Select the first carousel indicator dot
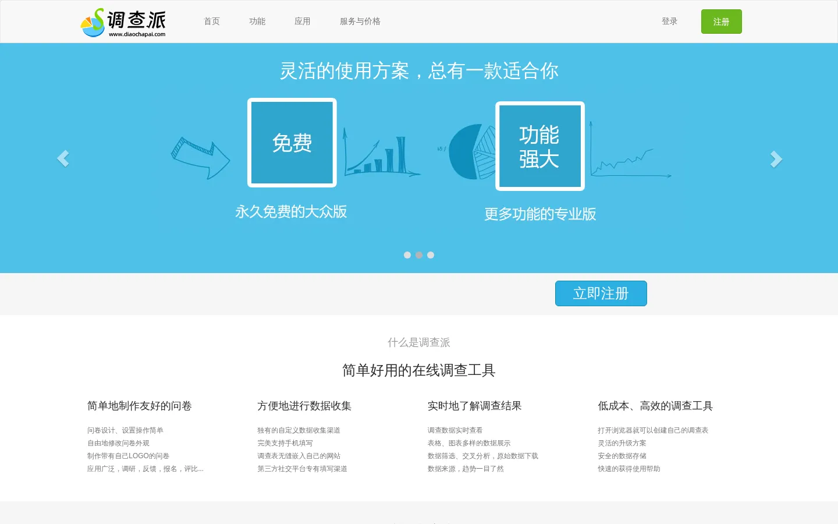 click(407, 255)
